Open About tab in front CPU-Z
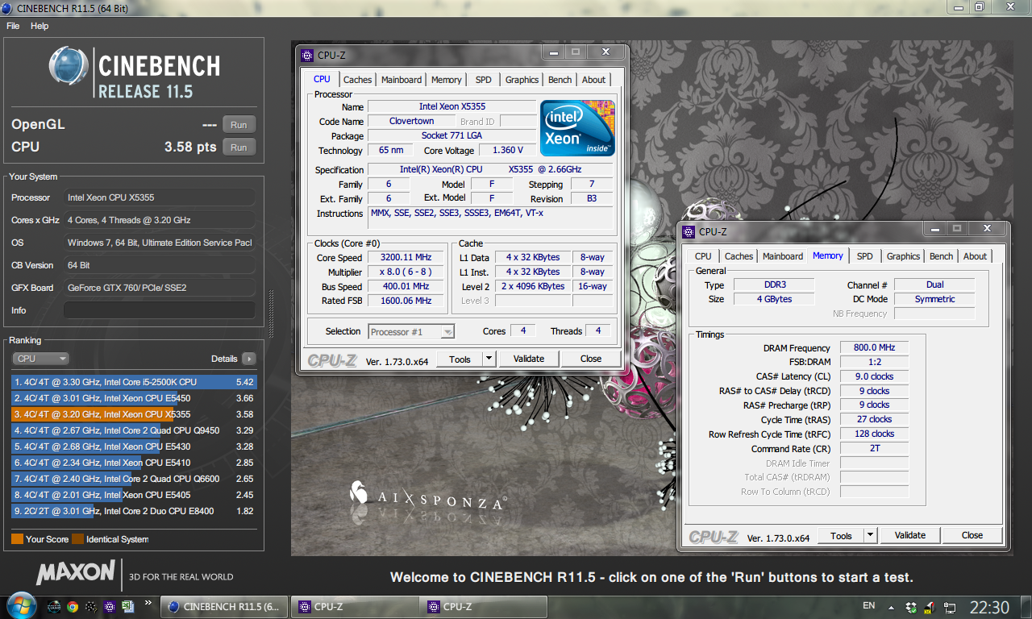Viewport: 1032px width, 619px height. pos(593,80)
